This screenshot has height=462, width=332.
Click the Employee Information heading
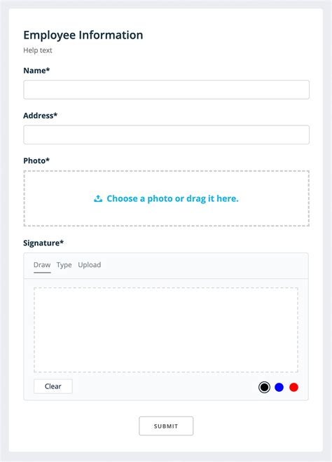[x=83, y=35]
